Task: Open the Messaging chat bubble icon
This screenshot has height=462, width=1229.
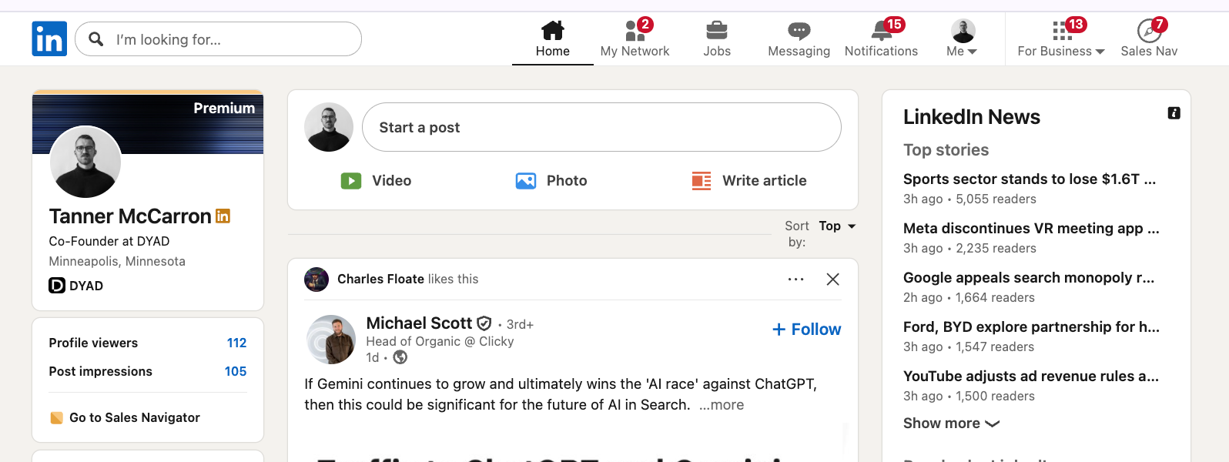Action: coord(799,31)
